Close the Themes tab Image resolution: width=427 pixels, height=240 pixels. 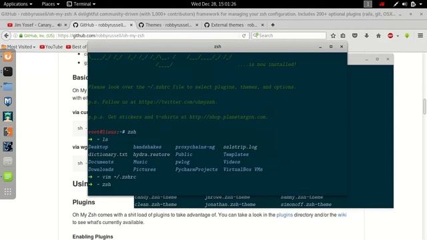tap(197, 25)
